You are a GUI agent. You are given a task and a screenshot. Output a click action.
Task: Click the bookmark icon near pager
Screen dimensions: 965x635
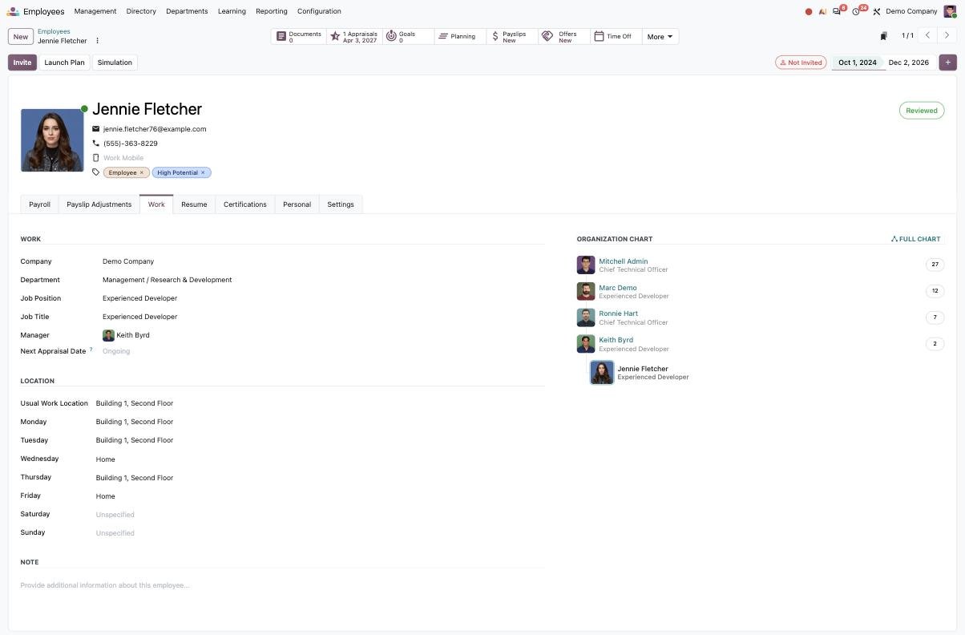(883, 36)
